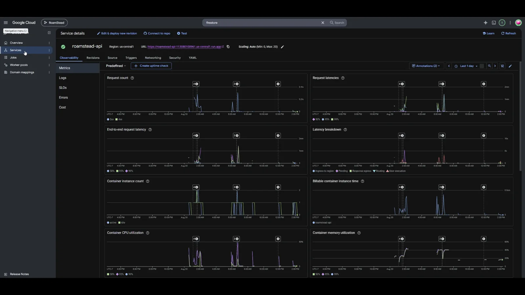
Task: Toggle roamstead-api series in billable time legend
Action: point(322,223)
